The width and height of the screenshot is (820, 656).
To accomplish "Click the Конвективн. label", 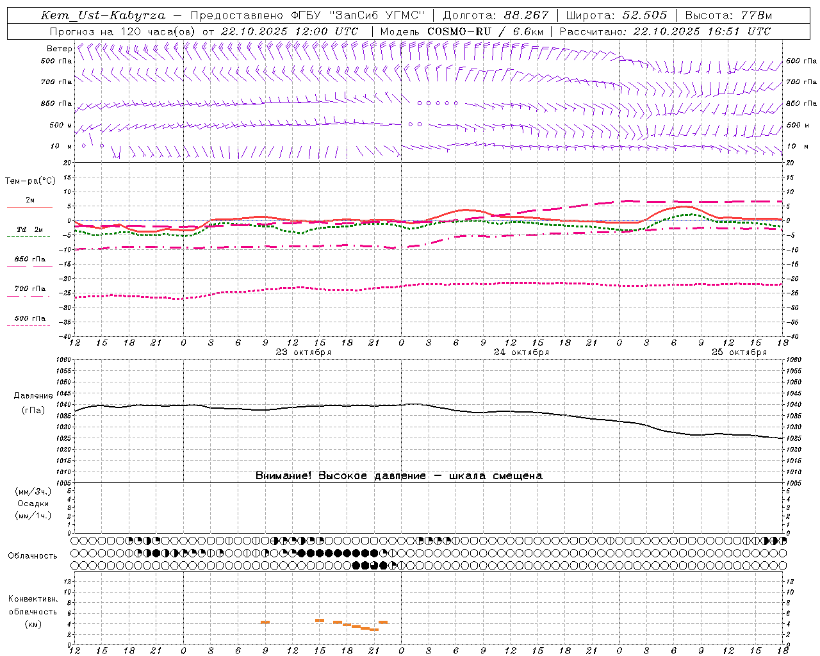I will 33,599.
